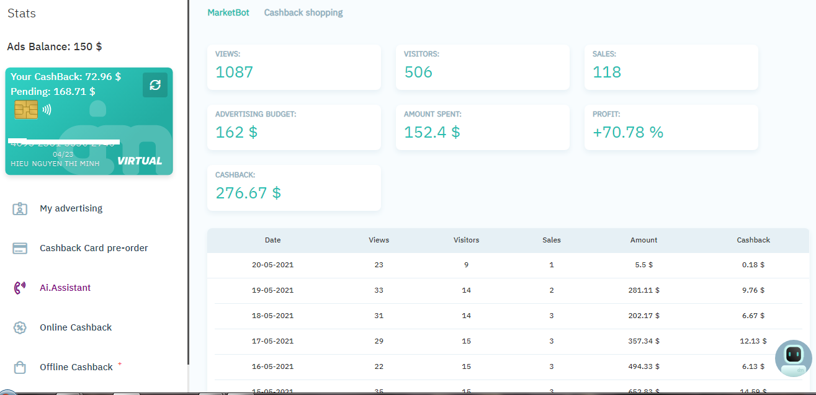Click the Cashback Card pre-order card icon
The width and height of the screenshot is (816, 395).
tap(20, 248)
